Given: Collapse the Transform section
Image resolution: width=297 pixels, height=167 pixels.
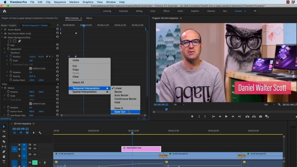Looking at the screenshot, I should click(x=4, y=53).
